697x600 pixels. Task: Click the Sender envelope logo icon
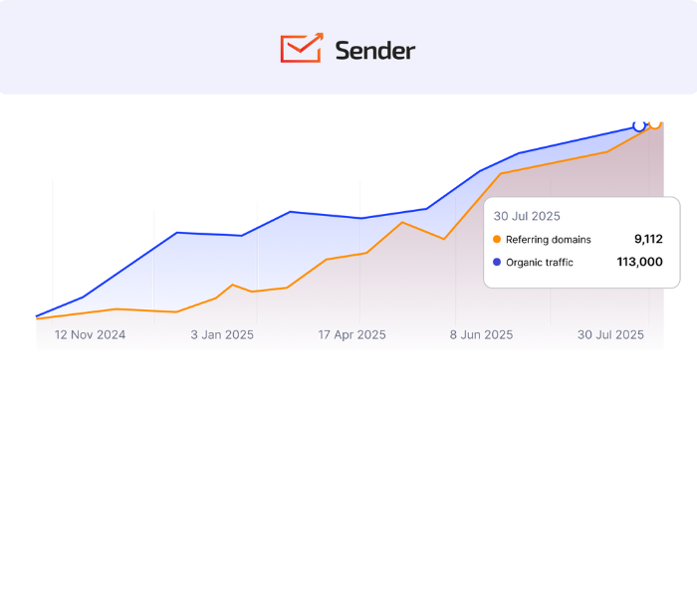pyautogui.click(x=301, y=48)
